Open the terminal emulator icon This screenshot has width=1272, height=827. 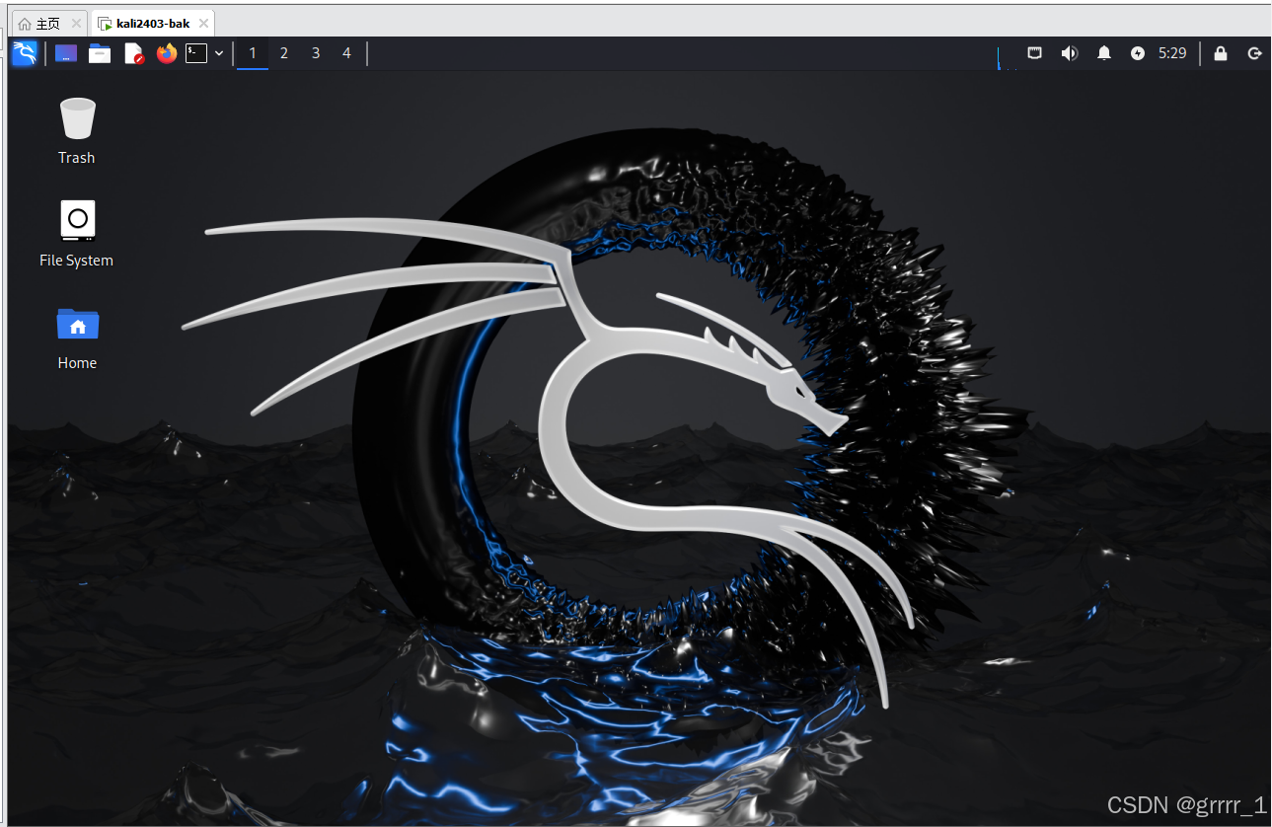[196, 53]
